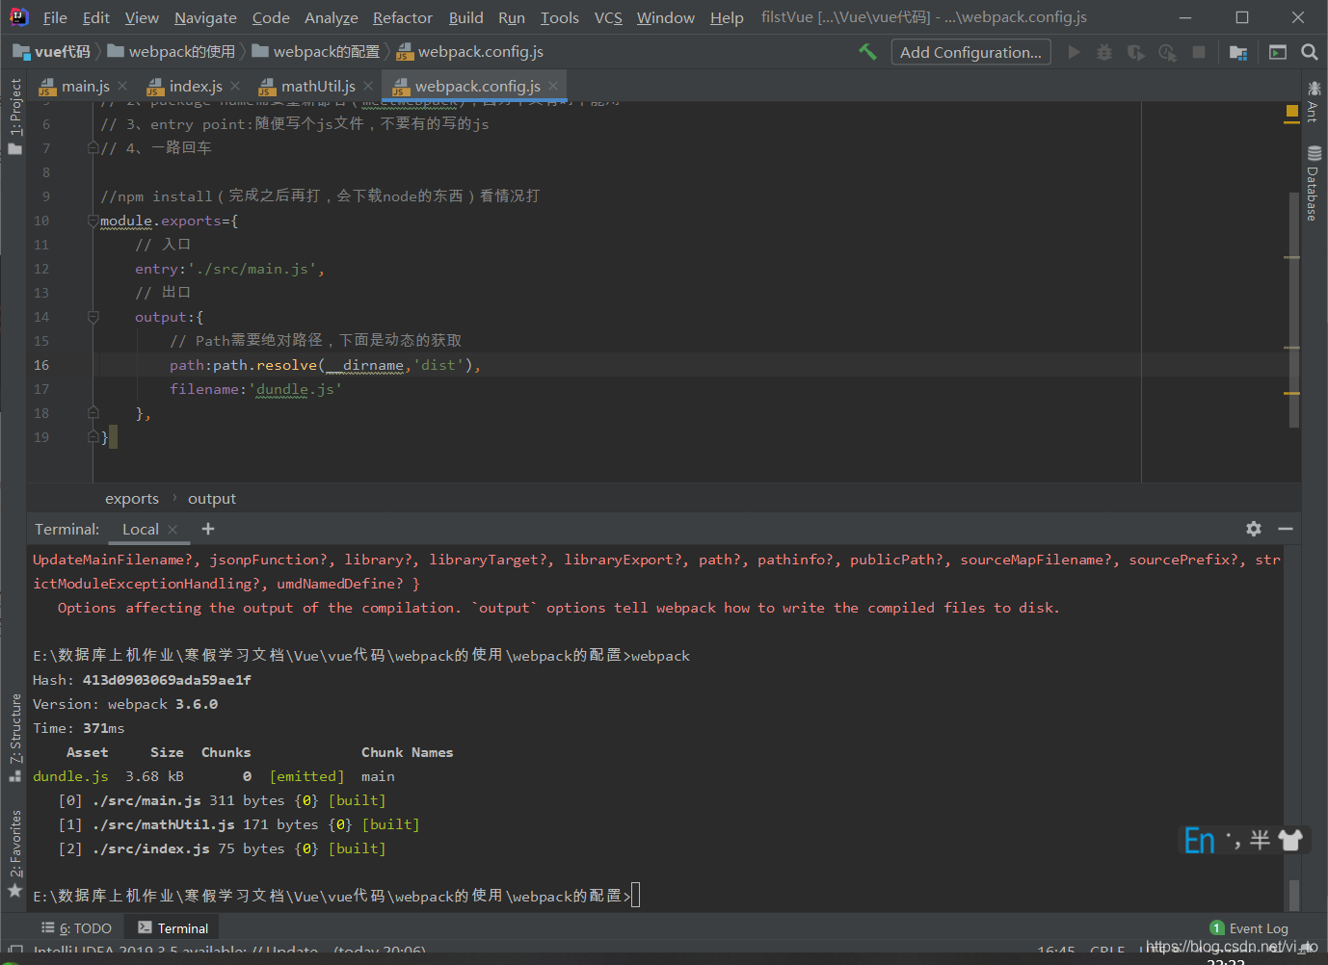Open the Build menu
This screenshot has width=1328, height=965.
pos(465,17)
